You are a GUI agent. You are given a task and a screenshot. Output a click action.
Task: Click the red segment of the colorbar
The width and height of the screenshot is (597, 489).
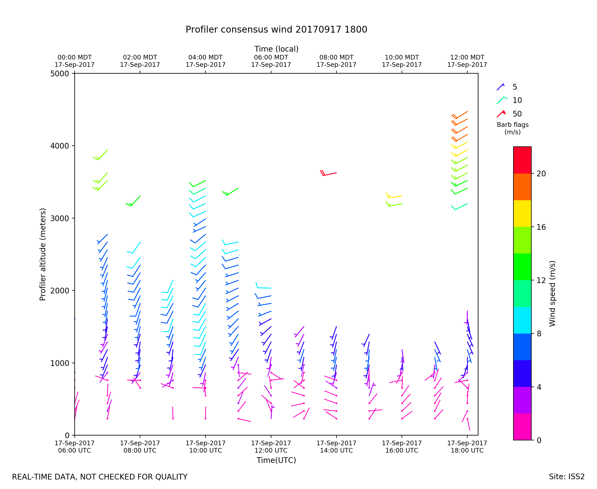[x=522, y=160]
